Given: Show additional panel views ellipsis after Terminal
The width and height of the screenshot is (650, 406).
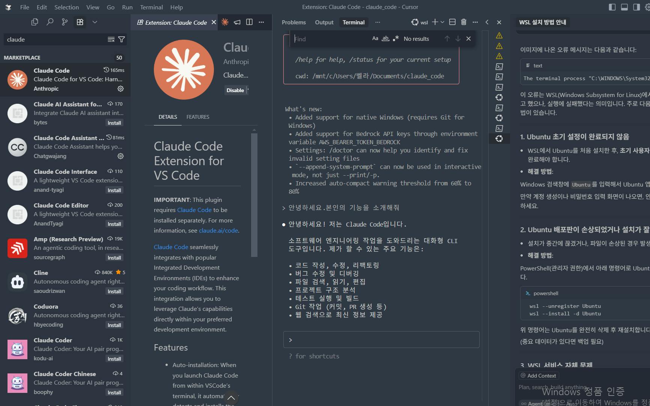Looking at the screenshot, I should click(378, 22).
